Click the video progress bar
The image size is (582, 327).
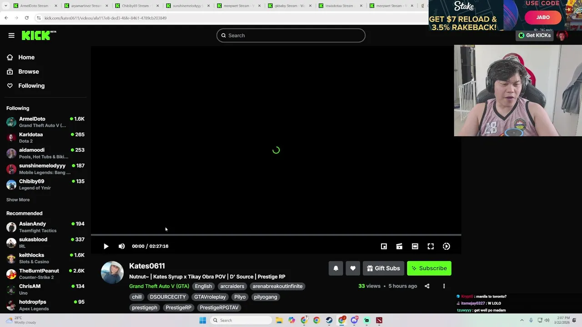[276, 235]
